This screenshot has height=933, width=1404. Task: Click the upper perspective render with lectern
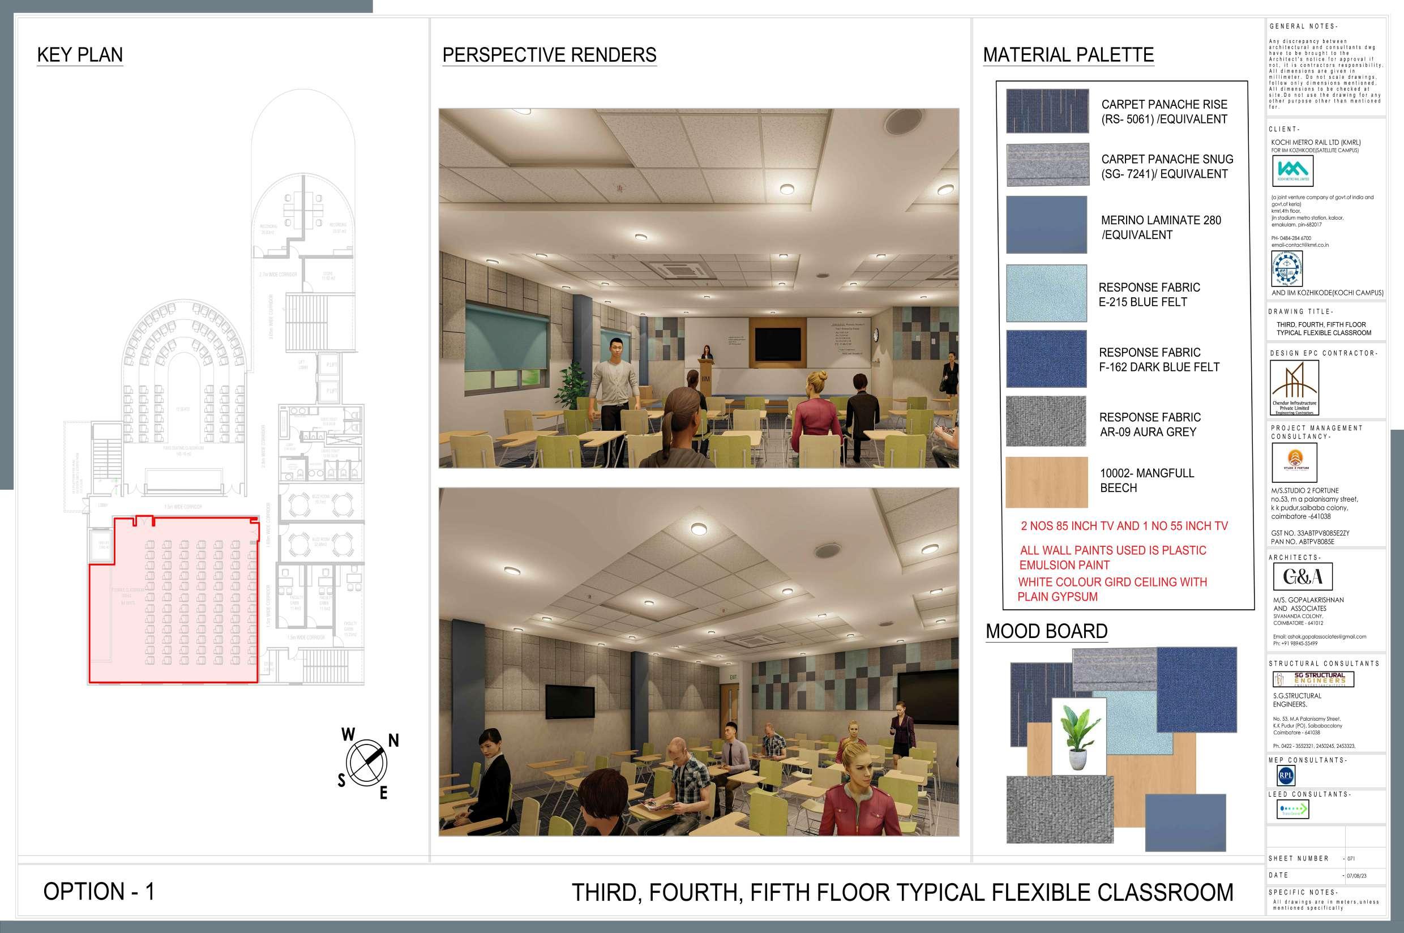pyautogui.click(x=699, y=288)
